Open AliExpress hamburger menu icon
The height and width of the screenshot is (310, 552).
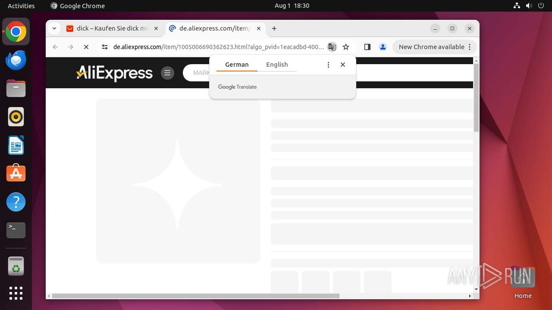pos(167,73)
